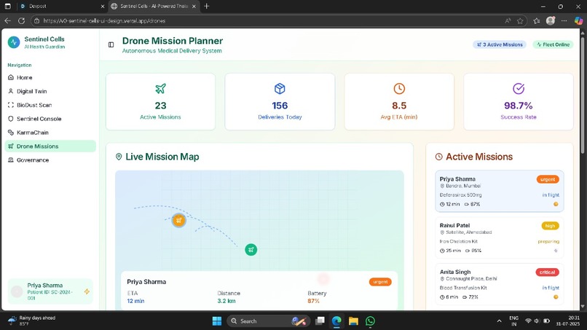The width and height of the screenshot is (587, 330).
Task: Click urgent badge in map detail panel
Action: [x=380, y=282]
